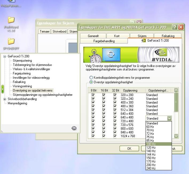
Task: Toggle 32 Bit checkbox for 1024 x 768
Action: pos(115,136)
